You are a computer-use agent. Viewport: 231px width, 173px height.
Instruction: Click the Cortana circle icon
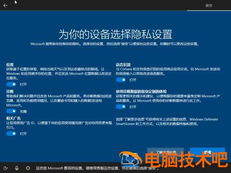point(28,168)
